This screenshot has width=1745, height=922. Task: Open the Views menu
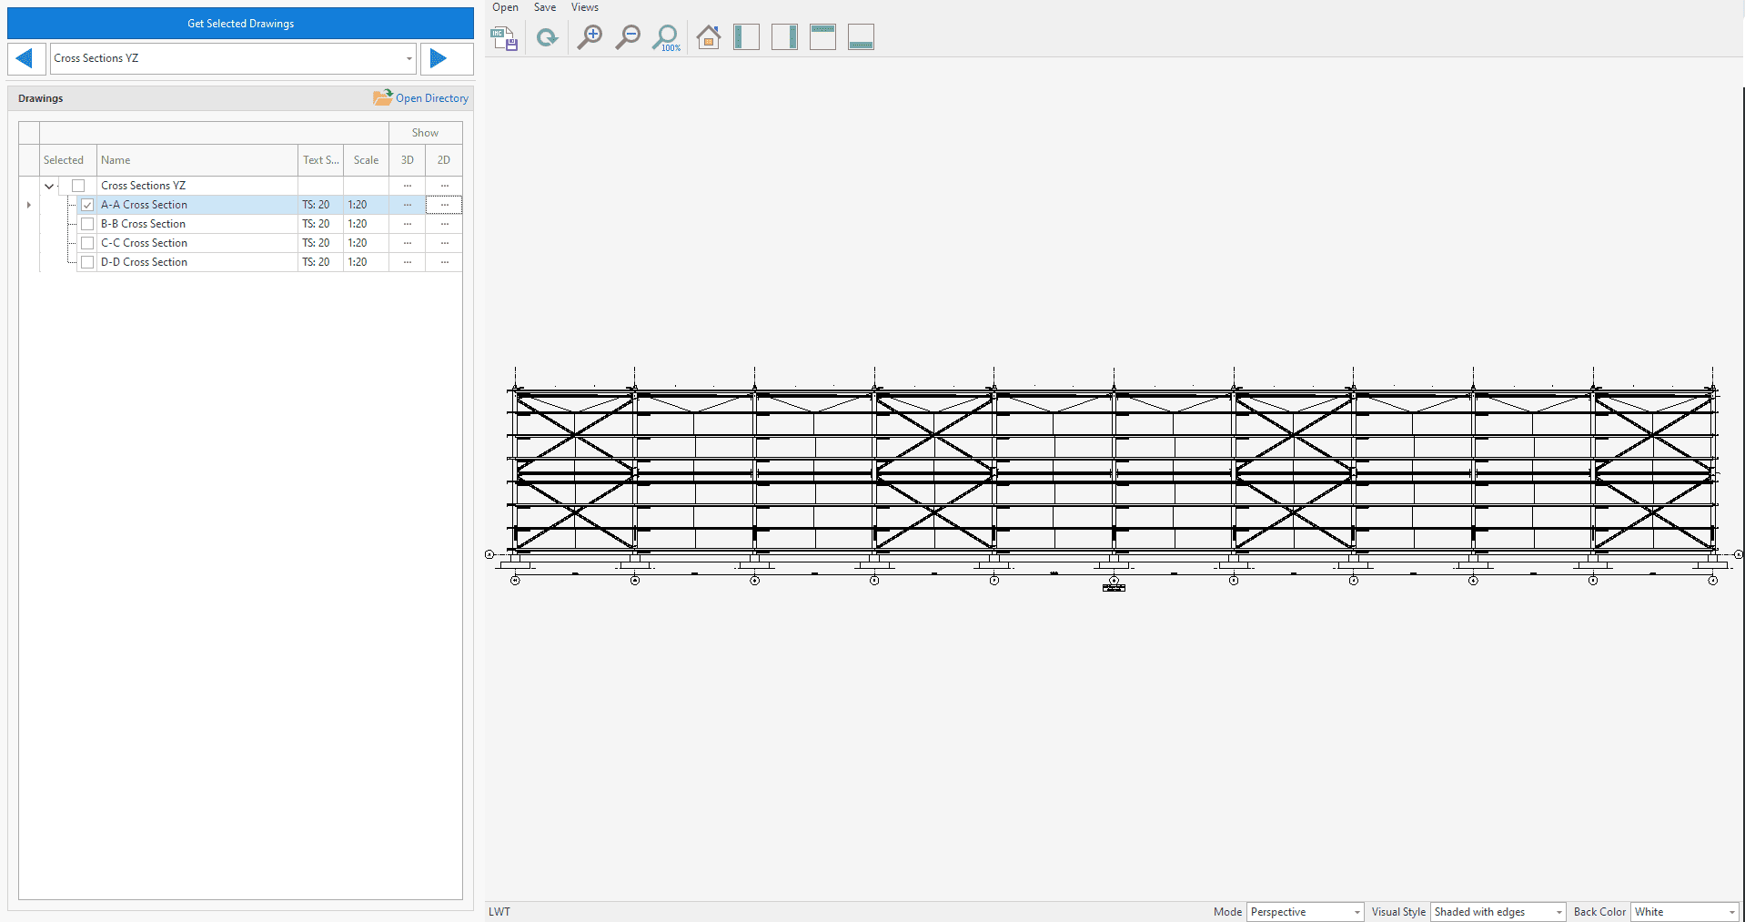pos(584,7)
